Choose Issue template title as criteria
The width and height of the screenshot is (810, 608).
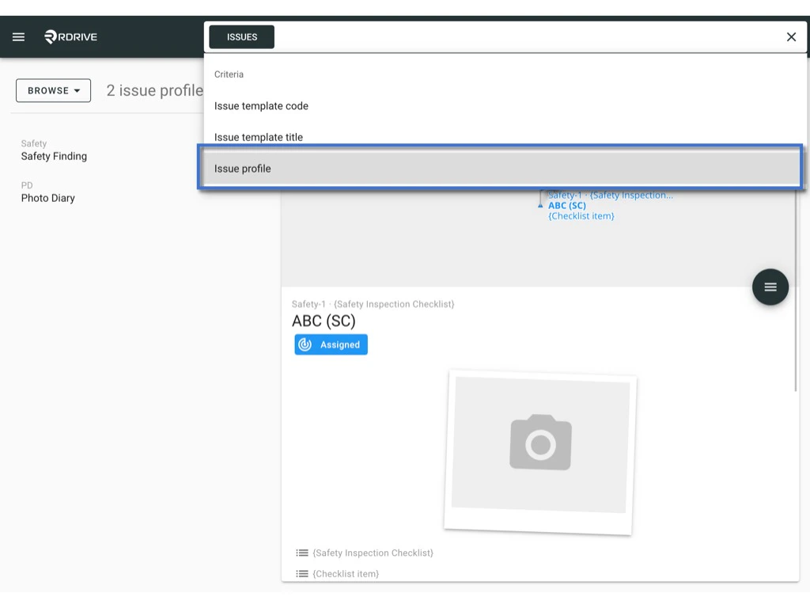pyautogui.click(x=259, y=137)
